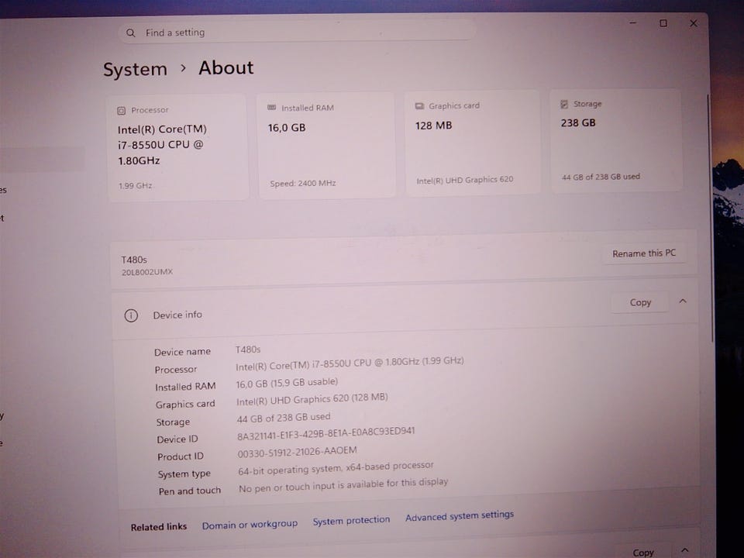Screen dimensions: 744x558
Task: Click 'Speed: 2400 MHz' text
Action: click(x=303, y=183)
